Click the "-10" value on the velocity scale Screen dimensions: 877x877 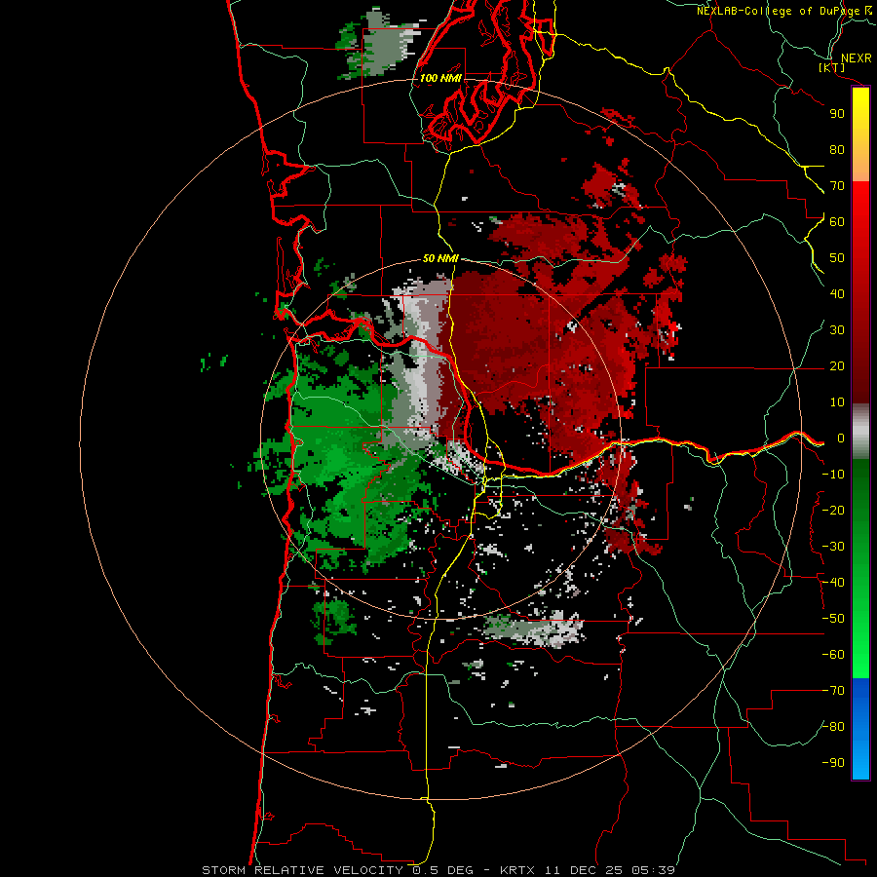coord(833,475)
